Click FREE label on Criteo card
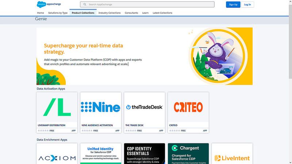 pos(183,131)
